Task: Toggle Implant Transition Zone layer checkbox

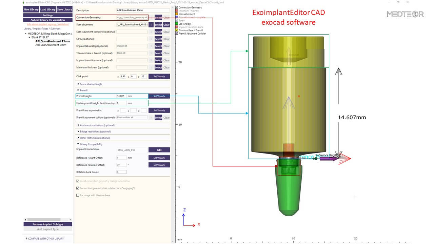Action: (177, 27)
